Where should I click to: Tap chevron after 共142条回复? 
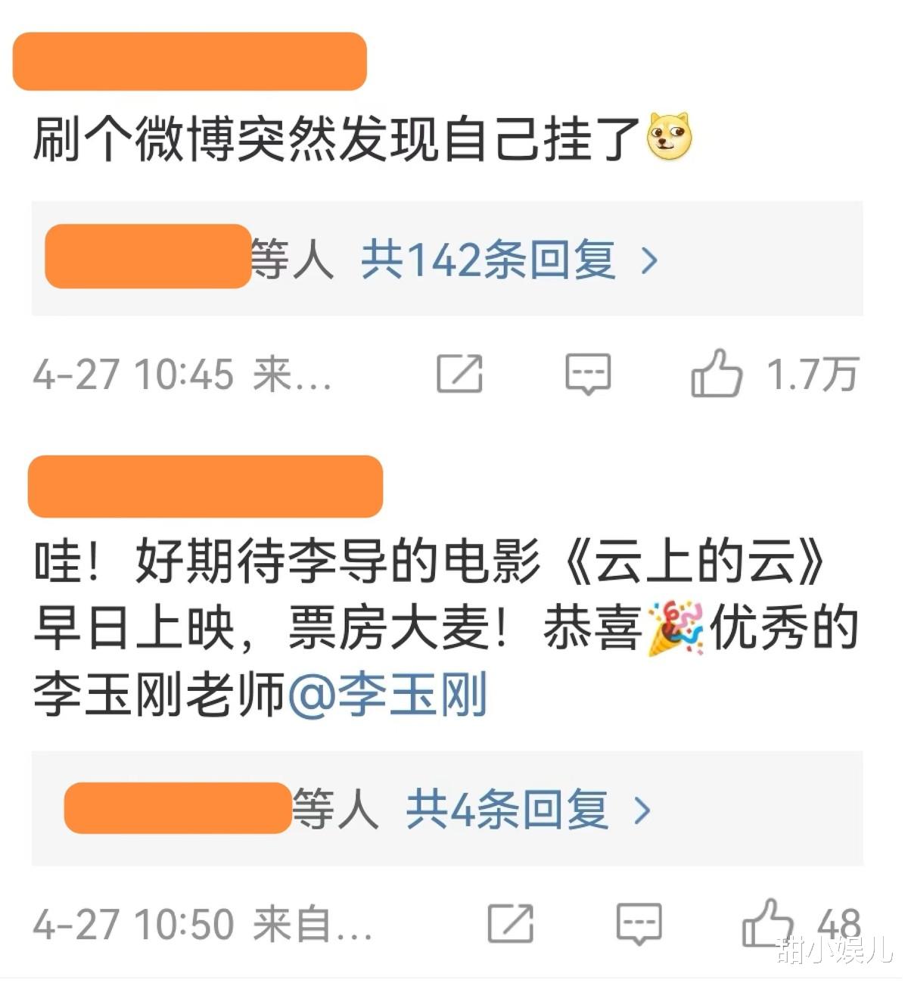point(649,261)
